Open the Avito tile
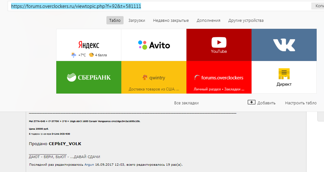324x172 pixels. 154,45
